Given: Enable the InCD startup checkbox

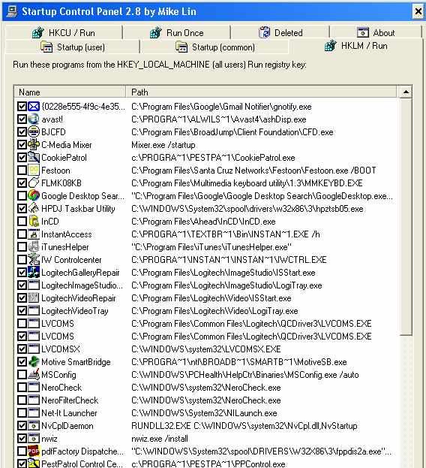Looking at the screenshot, I should coord(22,222).
